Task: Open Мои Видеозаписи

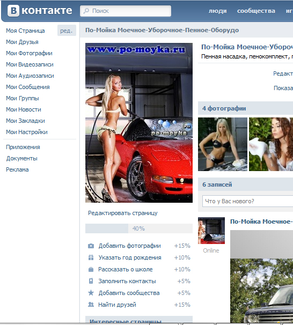Action: 30,64
